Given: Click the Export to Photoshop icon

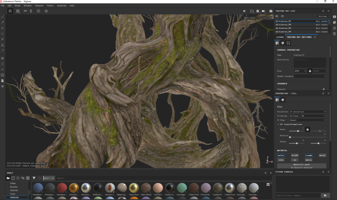Looking at the screenshot, I should point(3,75).
